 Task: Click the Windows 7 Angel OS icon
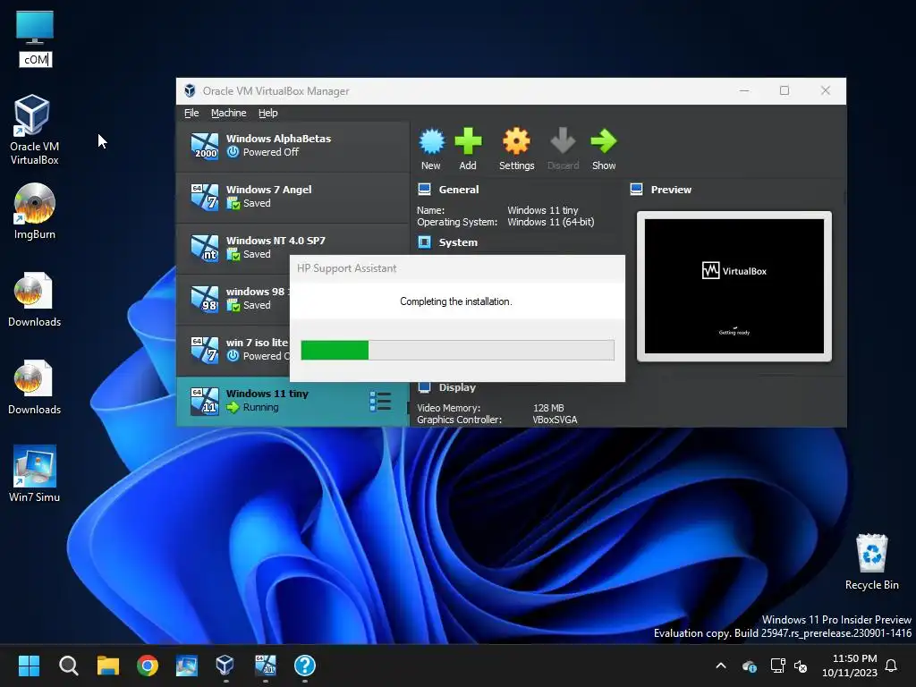click(x=205, y=197)
